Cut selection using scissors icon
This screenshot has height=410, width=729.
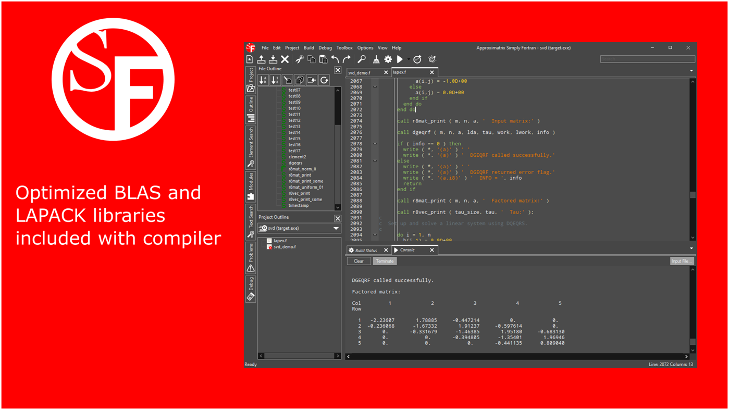(x=300, y=59)
